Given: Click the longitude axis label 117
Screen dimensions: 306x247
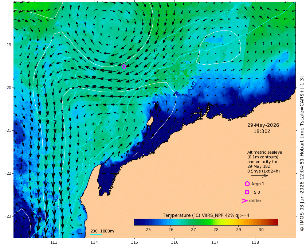Looking at the screenshot, I should 215,242.
